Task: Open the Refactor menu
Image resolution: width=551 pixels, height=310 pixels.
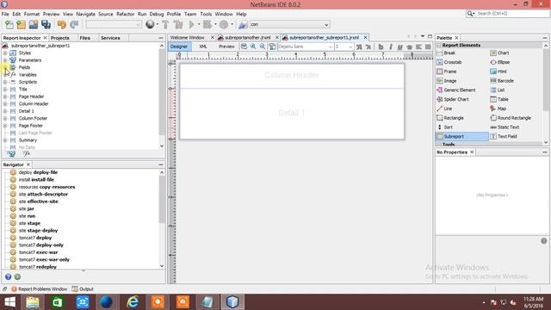Action: pyautogui.click(x=125, y=14)
